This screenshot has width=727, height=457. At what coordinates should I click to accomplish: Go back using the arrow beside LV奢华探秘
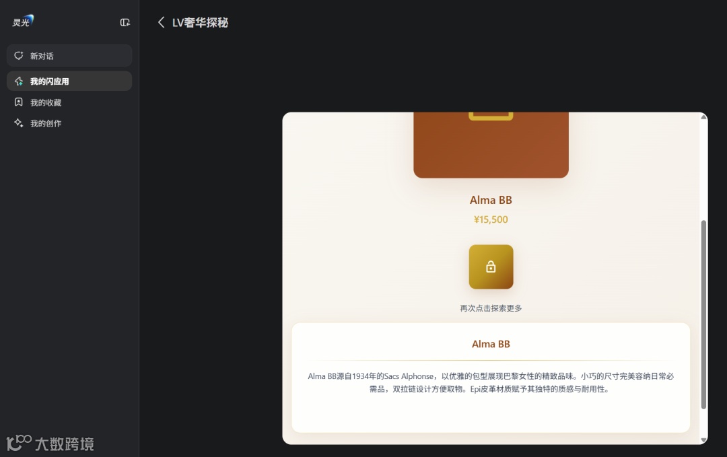click(161, 22)
